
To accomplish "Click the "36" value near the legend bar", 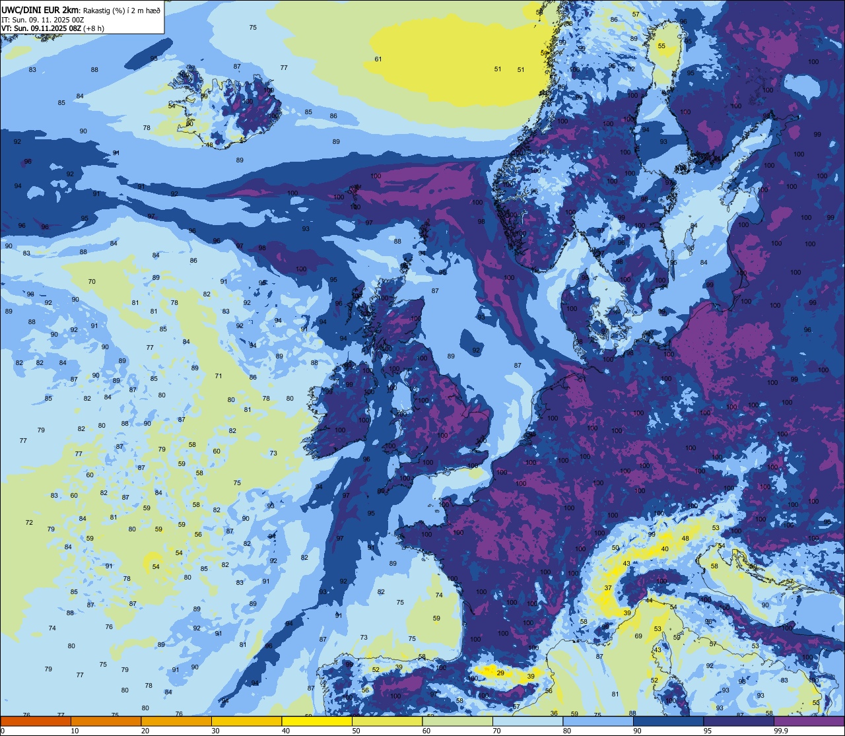I will click(554, 713).
